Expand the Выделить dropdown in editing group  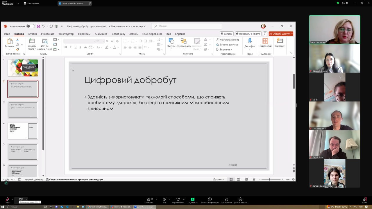(x=224, y=49)
